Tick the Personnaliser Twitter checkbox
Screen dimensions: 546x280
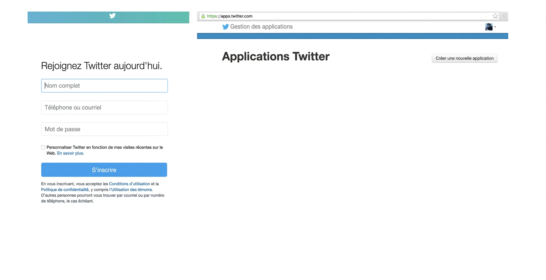click(43, 148)
